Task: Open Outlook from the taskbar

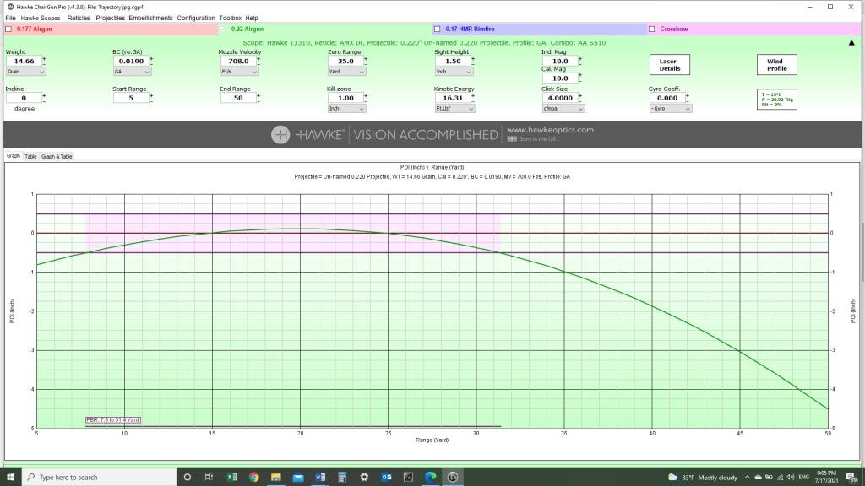Action: (x=386, y=478)
